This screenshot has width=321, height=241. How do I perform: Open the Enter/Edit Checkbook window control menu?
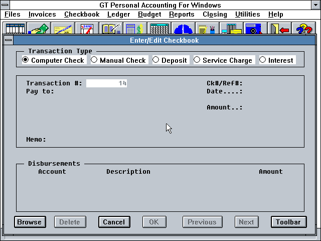tap(8, 40)
